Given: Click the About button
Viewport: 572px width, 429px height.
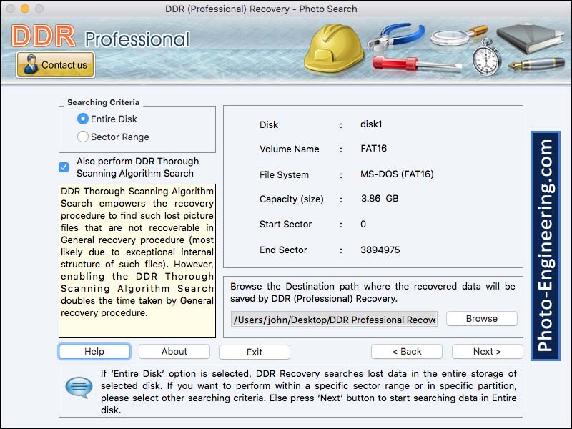Looking at the screenshot, I should click(x=174, y=351).
